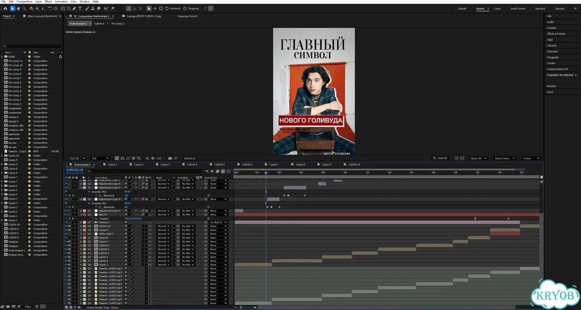Image resolution: width=581 pixels, height=310 pixels.
Task: Click the Project panel search field
Action: tap(32, 46)
